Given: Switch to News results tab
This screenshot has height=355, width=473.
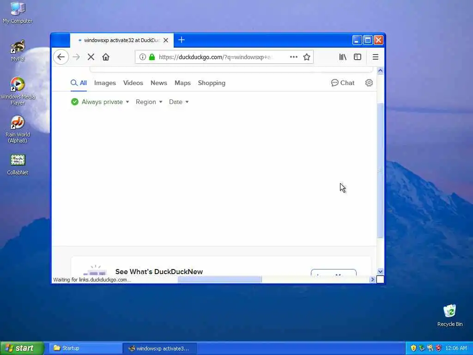Looking at the screenshot, I should point(159,83).
